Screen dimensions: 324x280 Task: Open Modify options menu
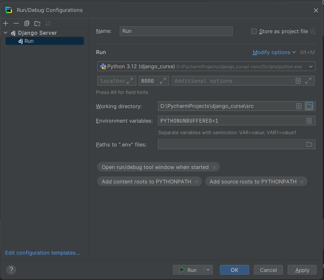tap(274, 52)
